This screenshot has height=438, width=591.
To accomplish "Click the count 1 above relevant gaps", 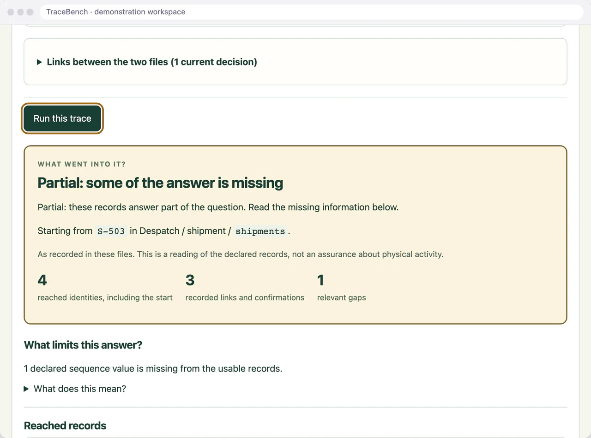I will click(x=320, y=280).
